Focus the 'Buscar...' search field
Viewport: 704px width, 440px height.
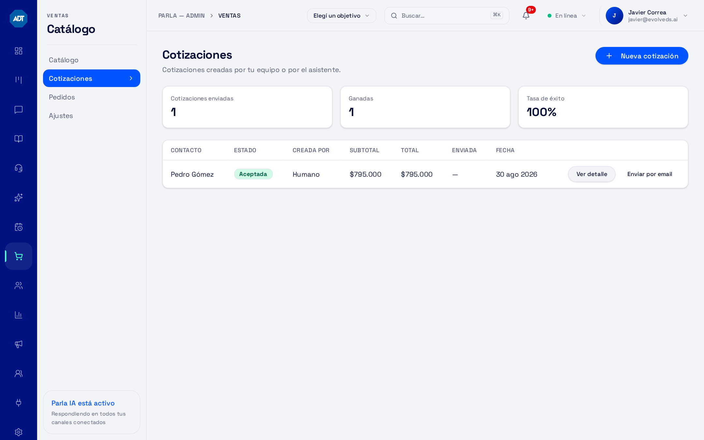(x=447, y=16)
